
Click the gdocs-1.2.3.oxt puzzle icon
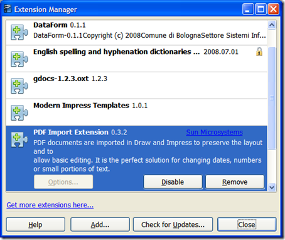(x=19, y=86)
